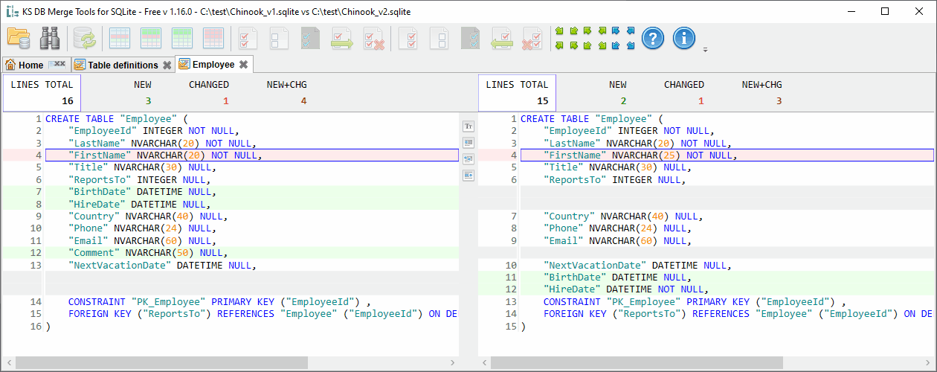The width and height of the screenshot is (937, 372).
Task: Click the red X checklist icon nearest the green arrows grid
Action: 532,37
